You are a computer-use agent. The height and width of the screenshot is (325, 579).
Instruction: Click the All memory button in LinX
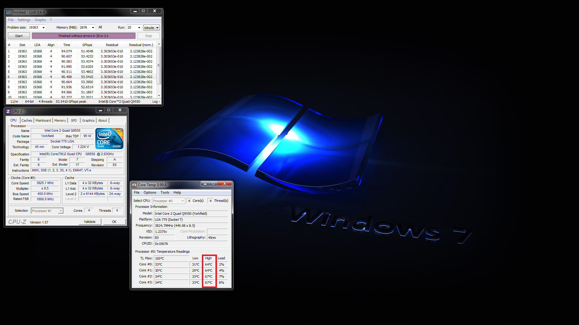(x=100, y=27)
